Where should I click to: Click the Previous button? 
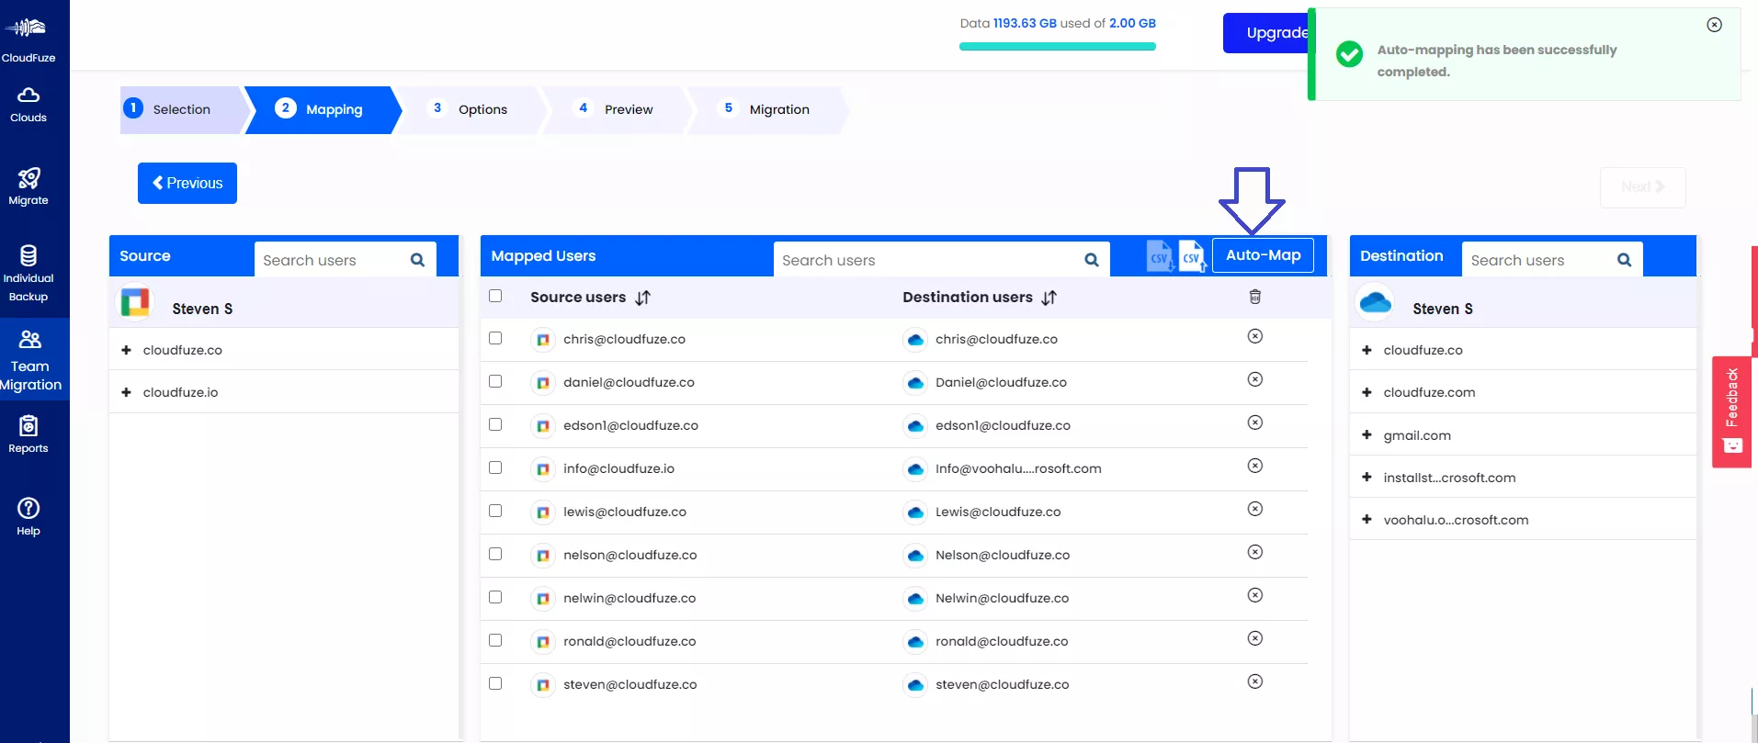click(187, 183)
